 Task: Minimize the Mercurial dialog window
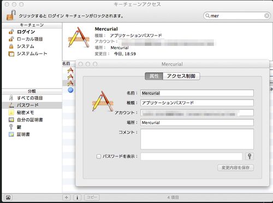click(88, 64)
